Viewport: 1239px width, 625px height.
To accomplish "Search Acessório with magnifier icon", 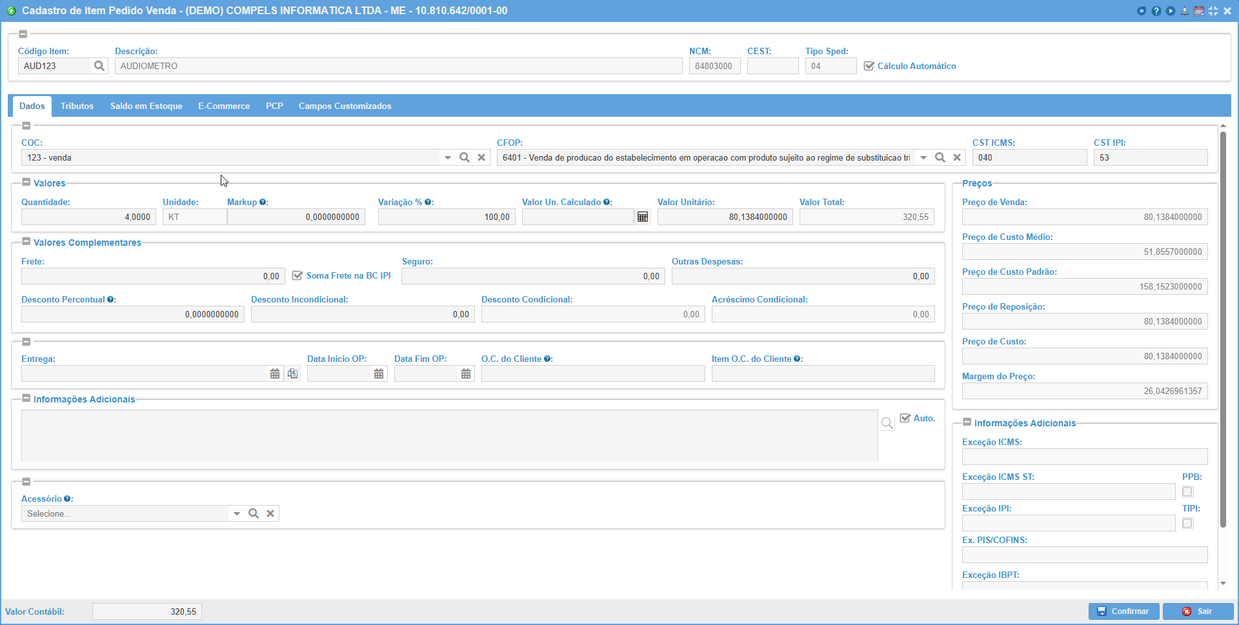I will pos(254,513).
